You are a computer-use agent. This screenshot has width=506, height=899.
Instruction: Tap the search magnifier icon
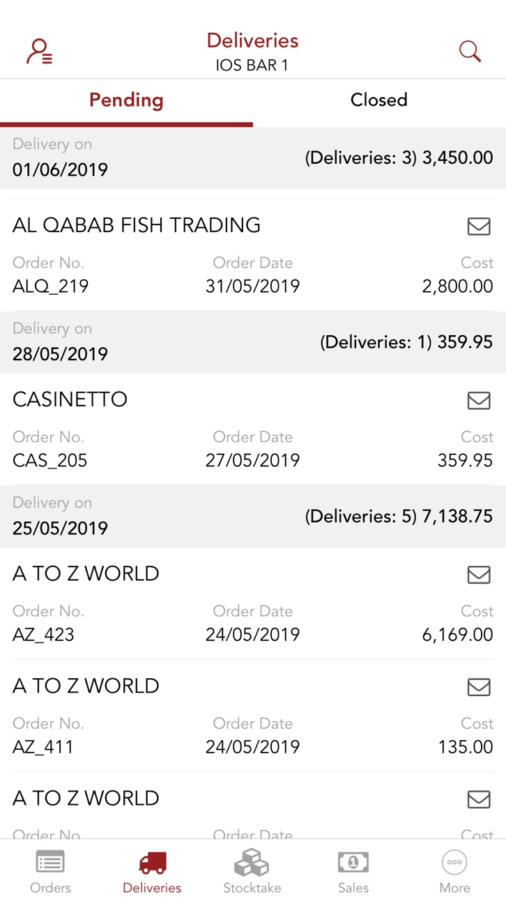click(x=470, y=51)
